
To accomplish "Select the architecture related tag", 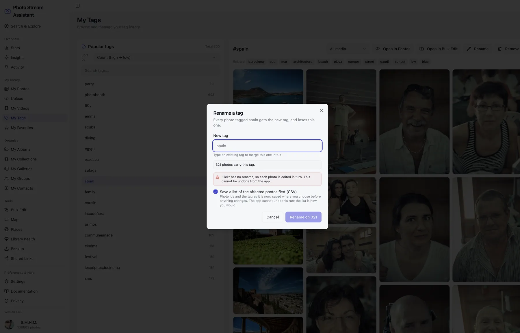I will pyautogui.click(x=302, y=62).
